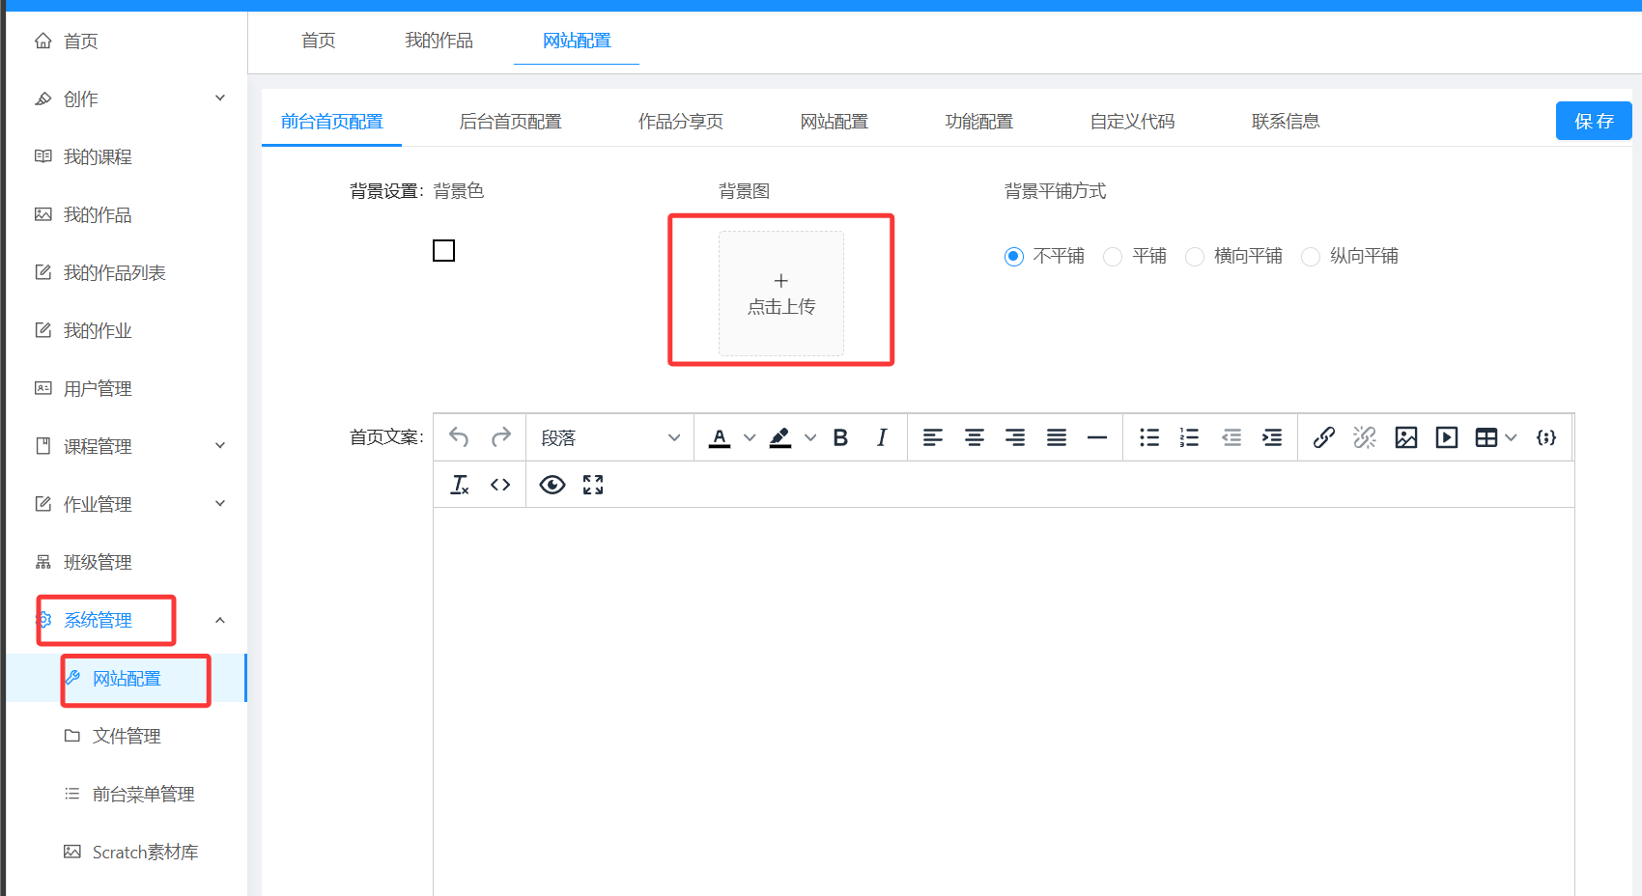
Task: Toggle bold formatting in the editor
Action: click(840, 437)
